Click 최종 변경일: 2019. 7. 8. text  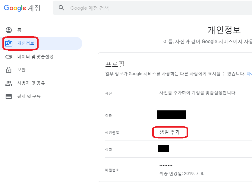click(x=181, y=173)
